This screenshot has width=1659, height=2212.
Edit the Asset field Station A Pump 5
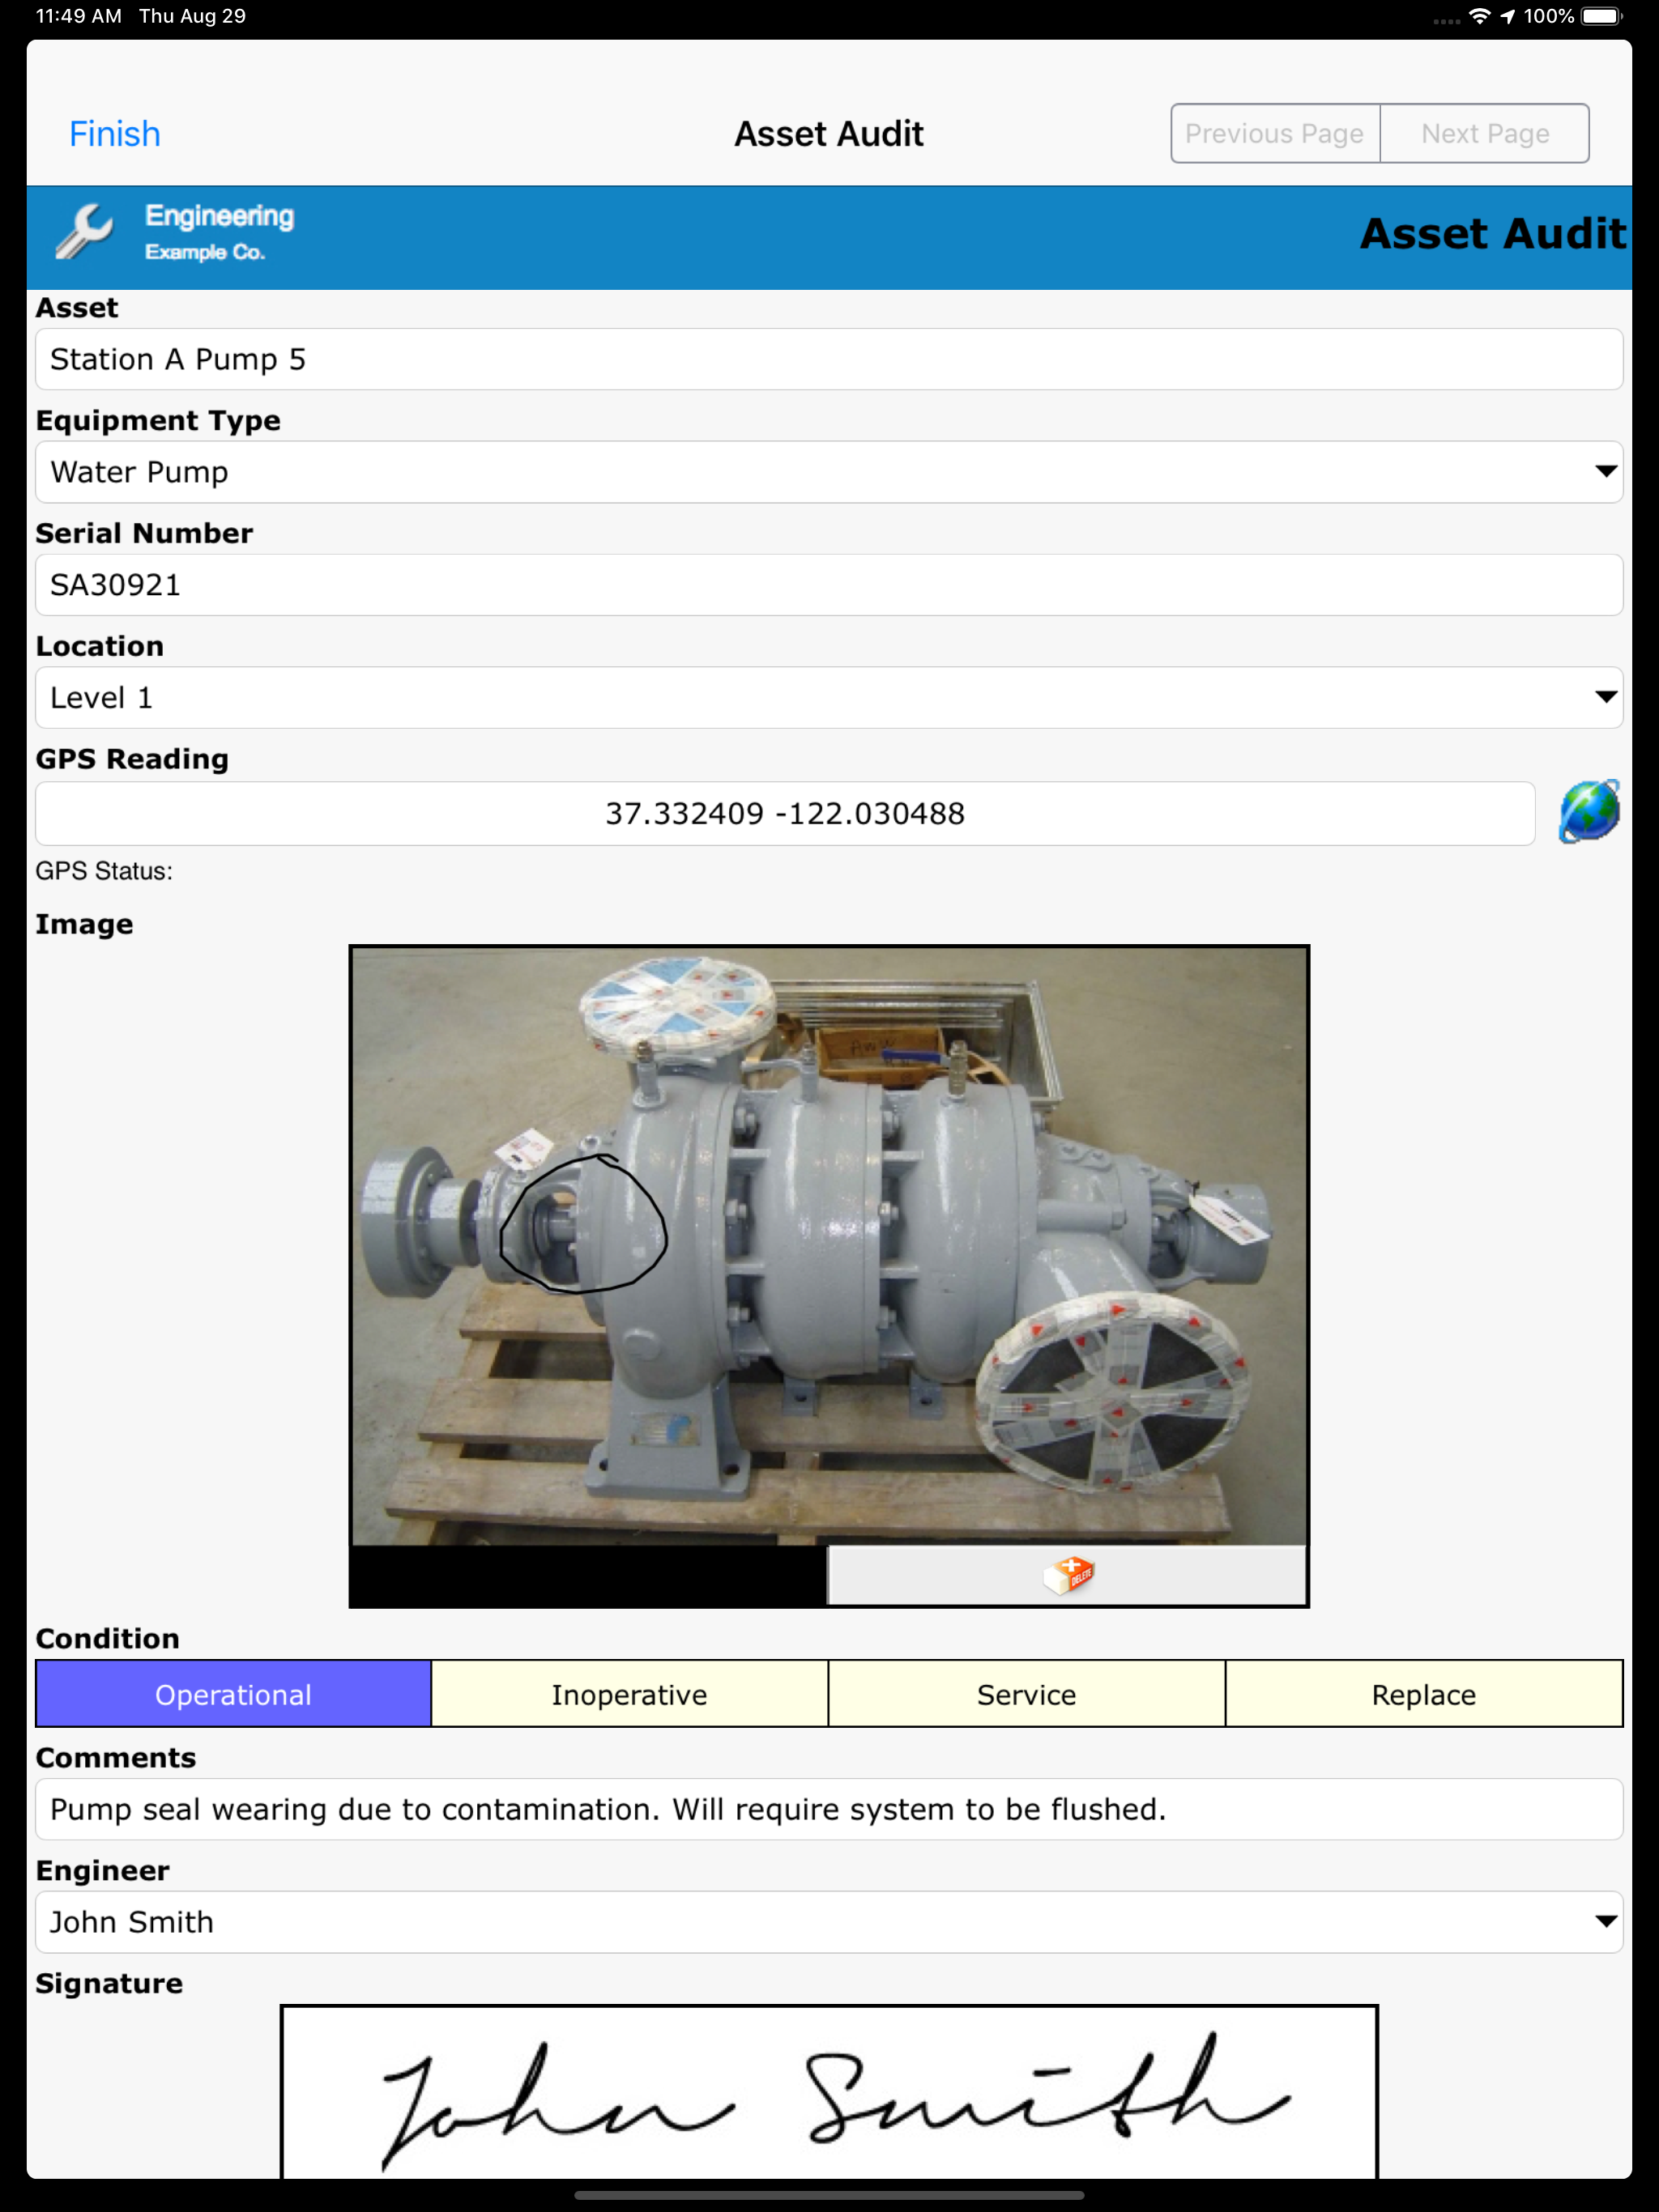pyautogui.click(x=829, y=359)
